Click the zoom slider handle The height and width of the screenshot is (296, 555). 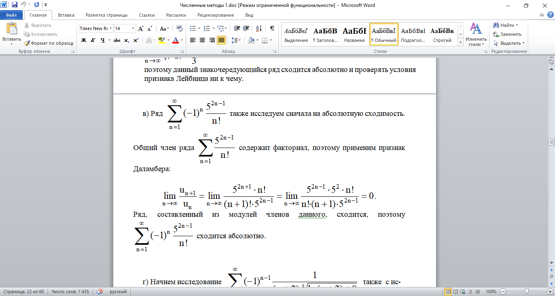point(527,292)
